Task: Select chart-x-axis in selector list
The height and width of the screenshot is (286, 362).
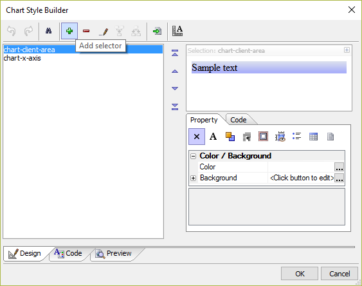Action: click(22, 58)
